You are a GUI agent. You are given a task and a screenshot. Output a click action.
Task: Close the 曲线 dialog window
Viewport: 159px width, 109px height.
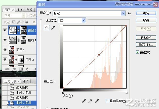click(155, 5)
